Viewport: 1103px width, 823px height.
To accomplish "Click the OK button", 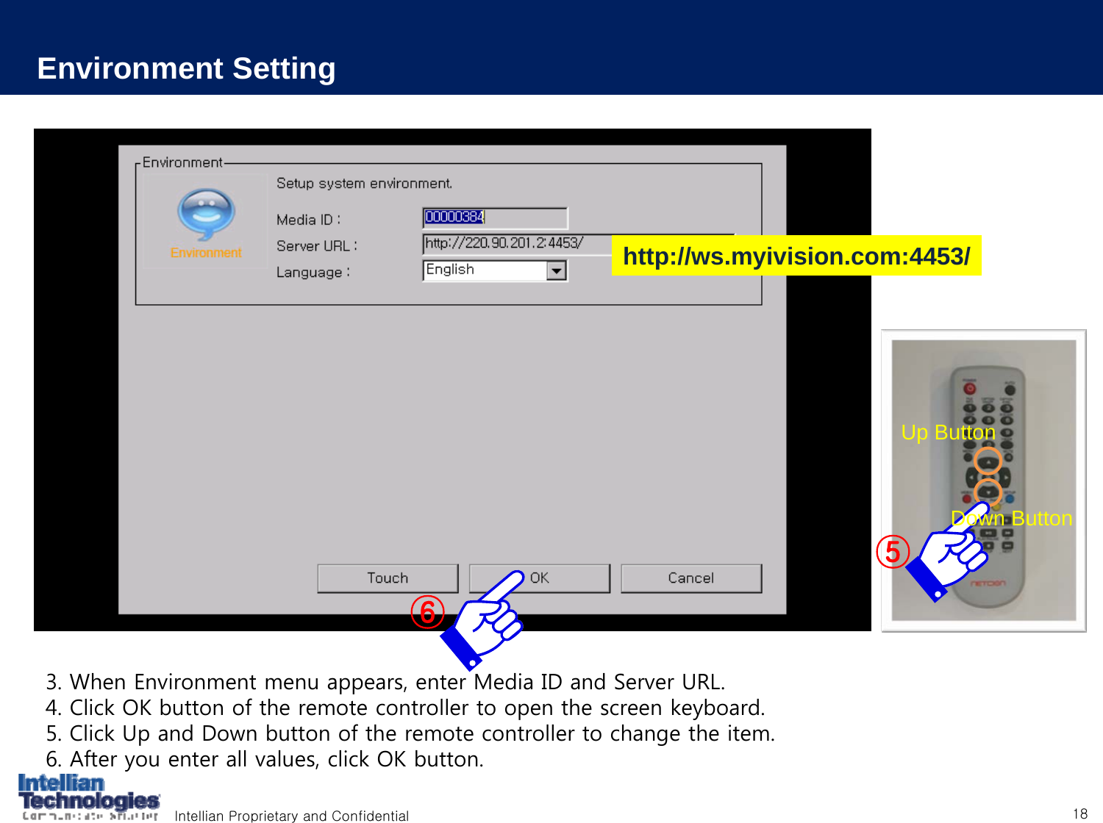I will [540, 578].
